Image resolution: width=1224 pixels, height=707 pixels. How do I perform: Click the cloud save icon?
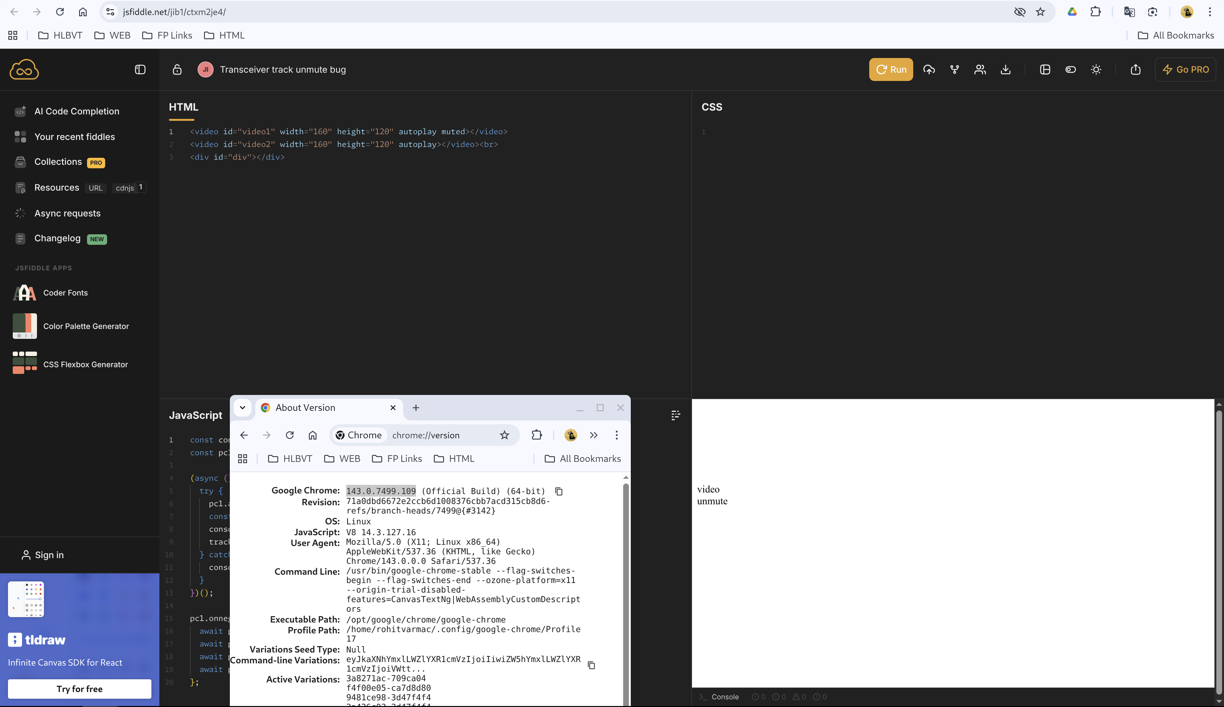(929, 69)
